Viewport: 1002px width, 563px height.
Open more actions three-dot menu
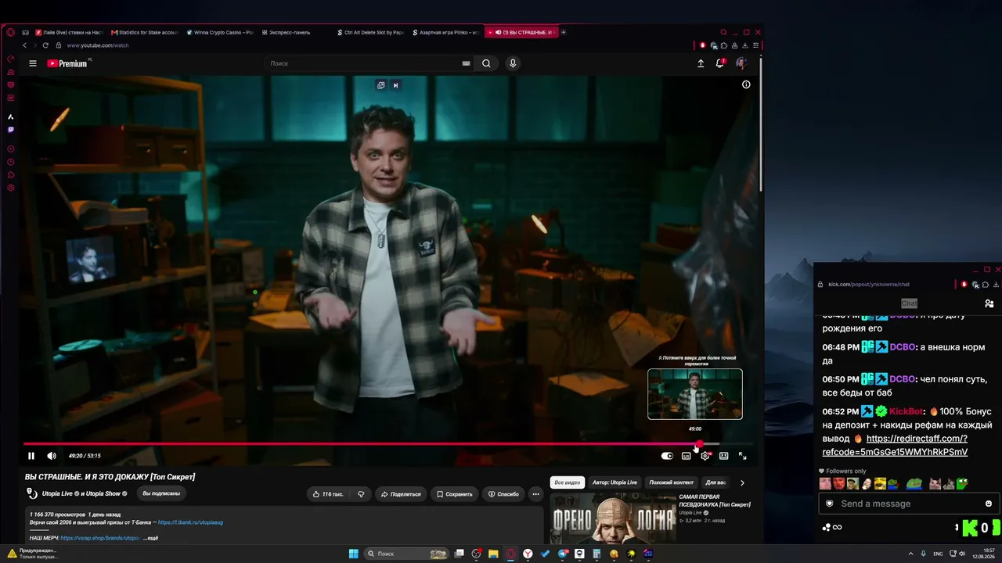click(535, 494)
